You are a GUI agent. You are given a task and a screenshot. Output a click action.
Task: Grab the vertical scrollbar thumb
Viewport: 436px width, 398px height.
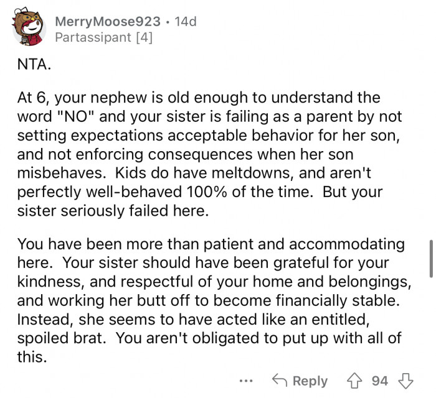(x=430, y=257)
